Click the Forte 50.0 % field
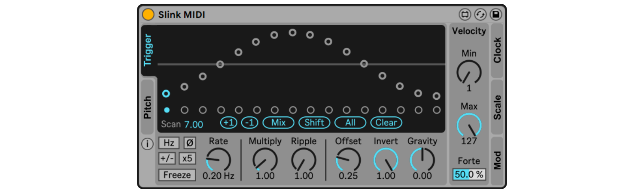The image size is (644, 193). pos(469,174)
